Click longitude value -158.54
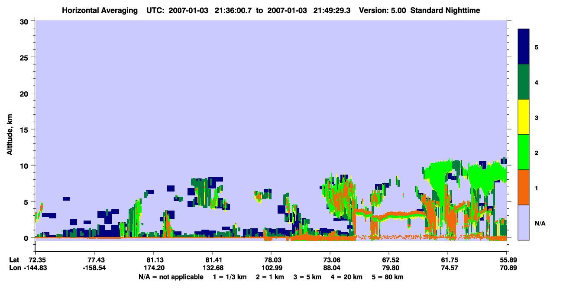 tap(94, 268)
